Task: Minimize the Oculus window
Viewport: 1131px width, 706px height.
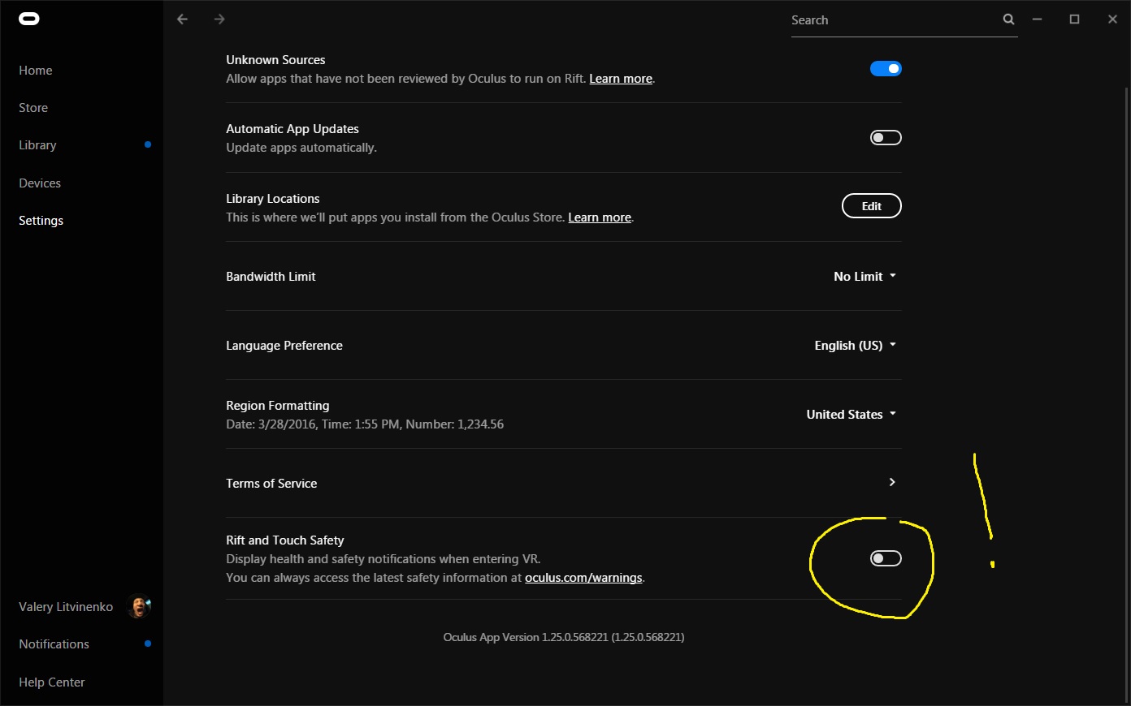Action: tap(1037, 19)
